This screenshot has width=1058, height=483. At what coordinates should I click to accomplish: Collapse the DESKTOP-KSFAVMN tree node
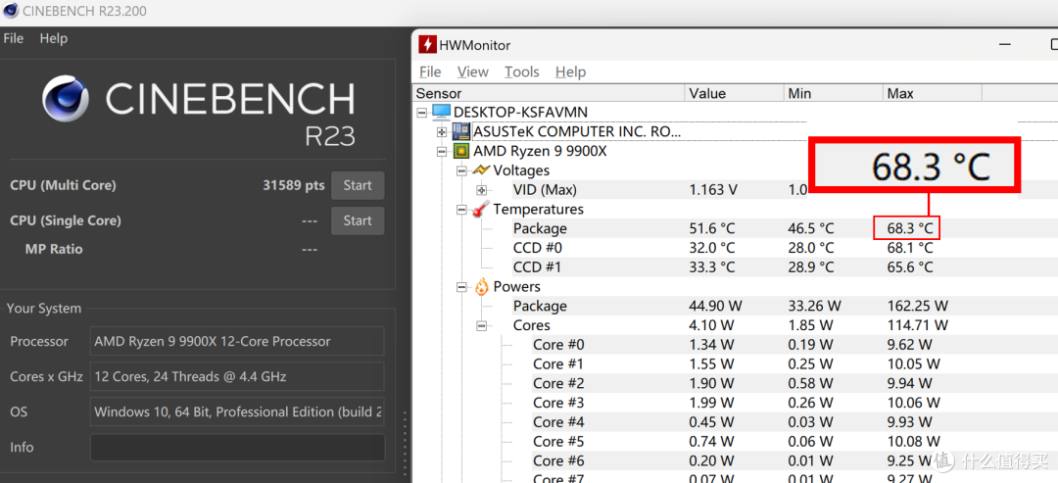point(421,113)
